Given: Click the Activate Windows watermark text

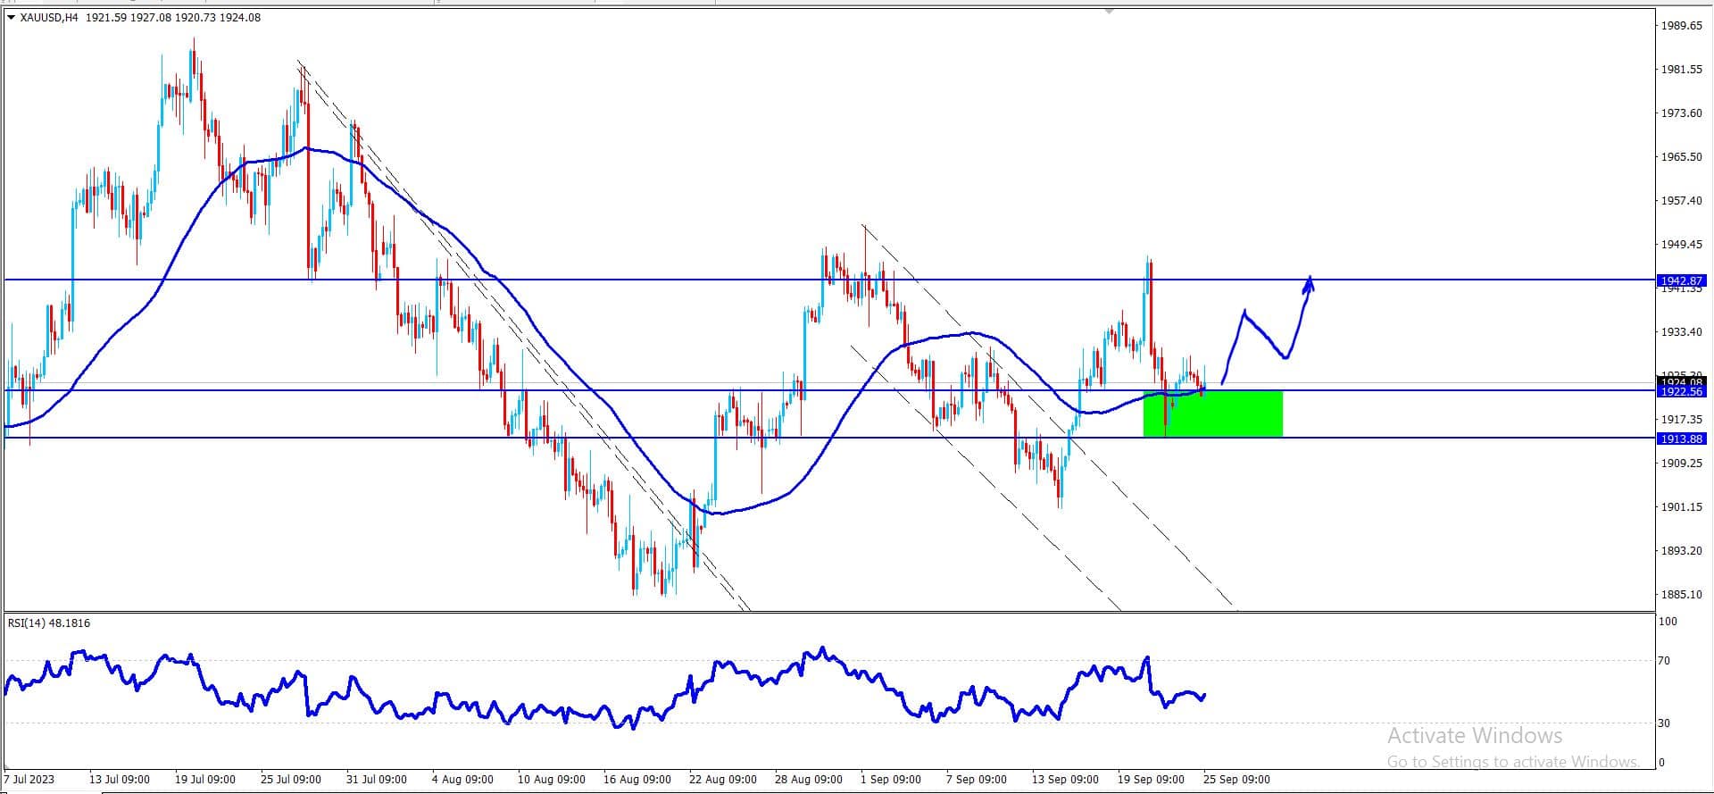Looking at the screenshot, I should click(1475, 736).
